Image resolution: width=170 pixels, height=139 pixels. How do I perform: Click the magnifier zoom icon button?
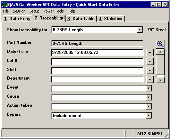point(160,44)
